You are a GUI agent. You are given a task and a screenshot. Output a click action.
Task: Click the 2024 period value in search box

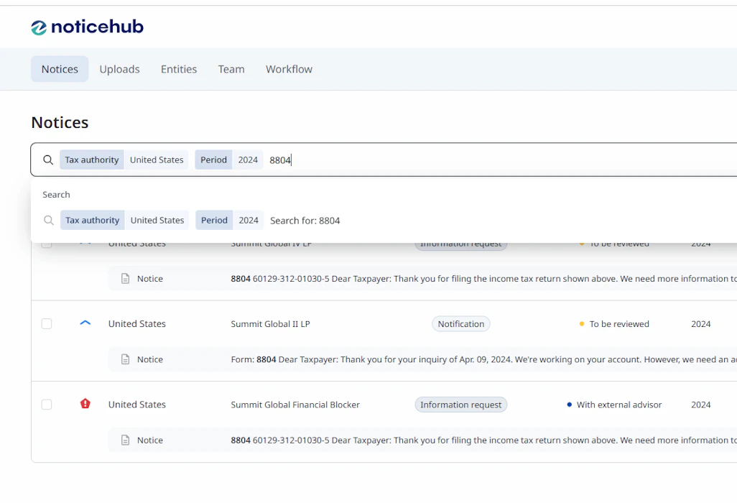[248, 160]
